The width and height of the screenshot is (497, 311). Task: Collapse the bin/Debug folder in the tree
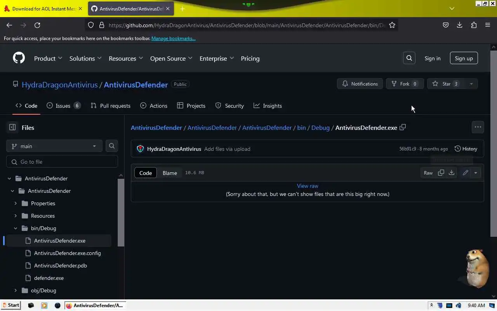click(x=16, y=228)
